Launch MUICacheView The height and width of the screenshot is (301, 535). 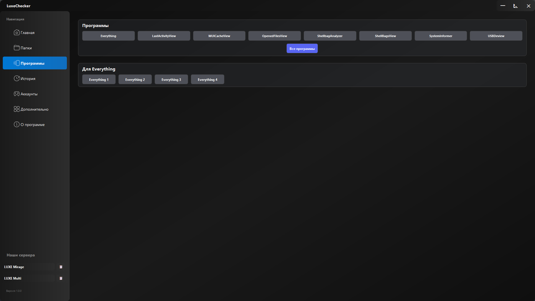point(219,36)
